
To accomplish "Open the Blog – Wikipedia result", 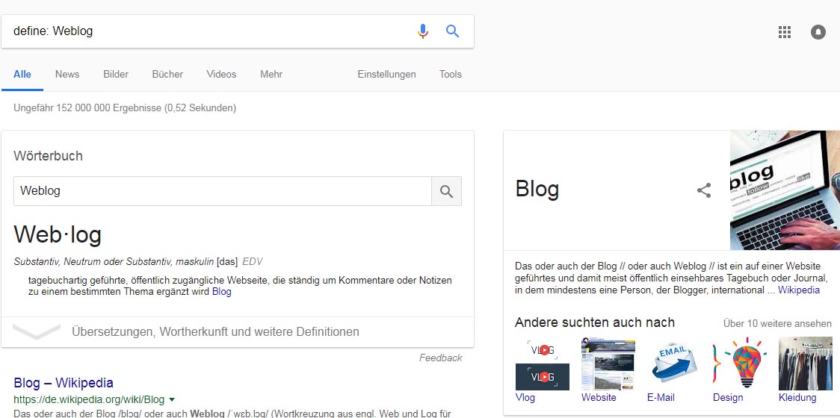I will point(64,383).
